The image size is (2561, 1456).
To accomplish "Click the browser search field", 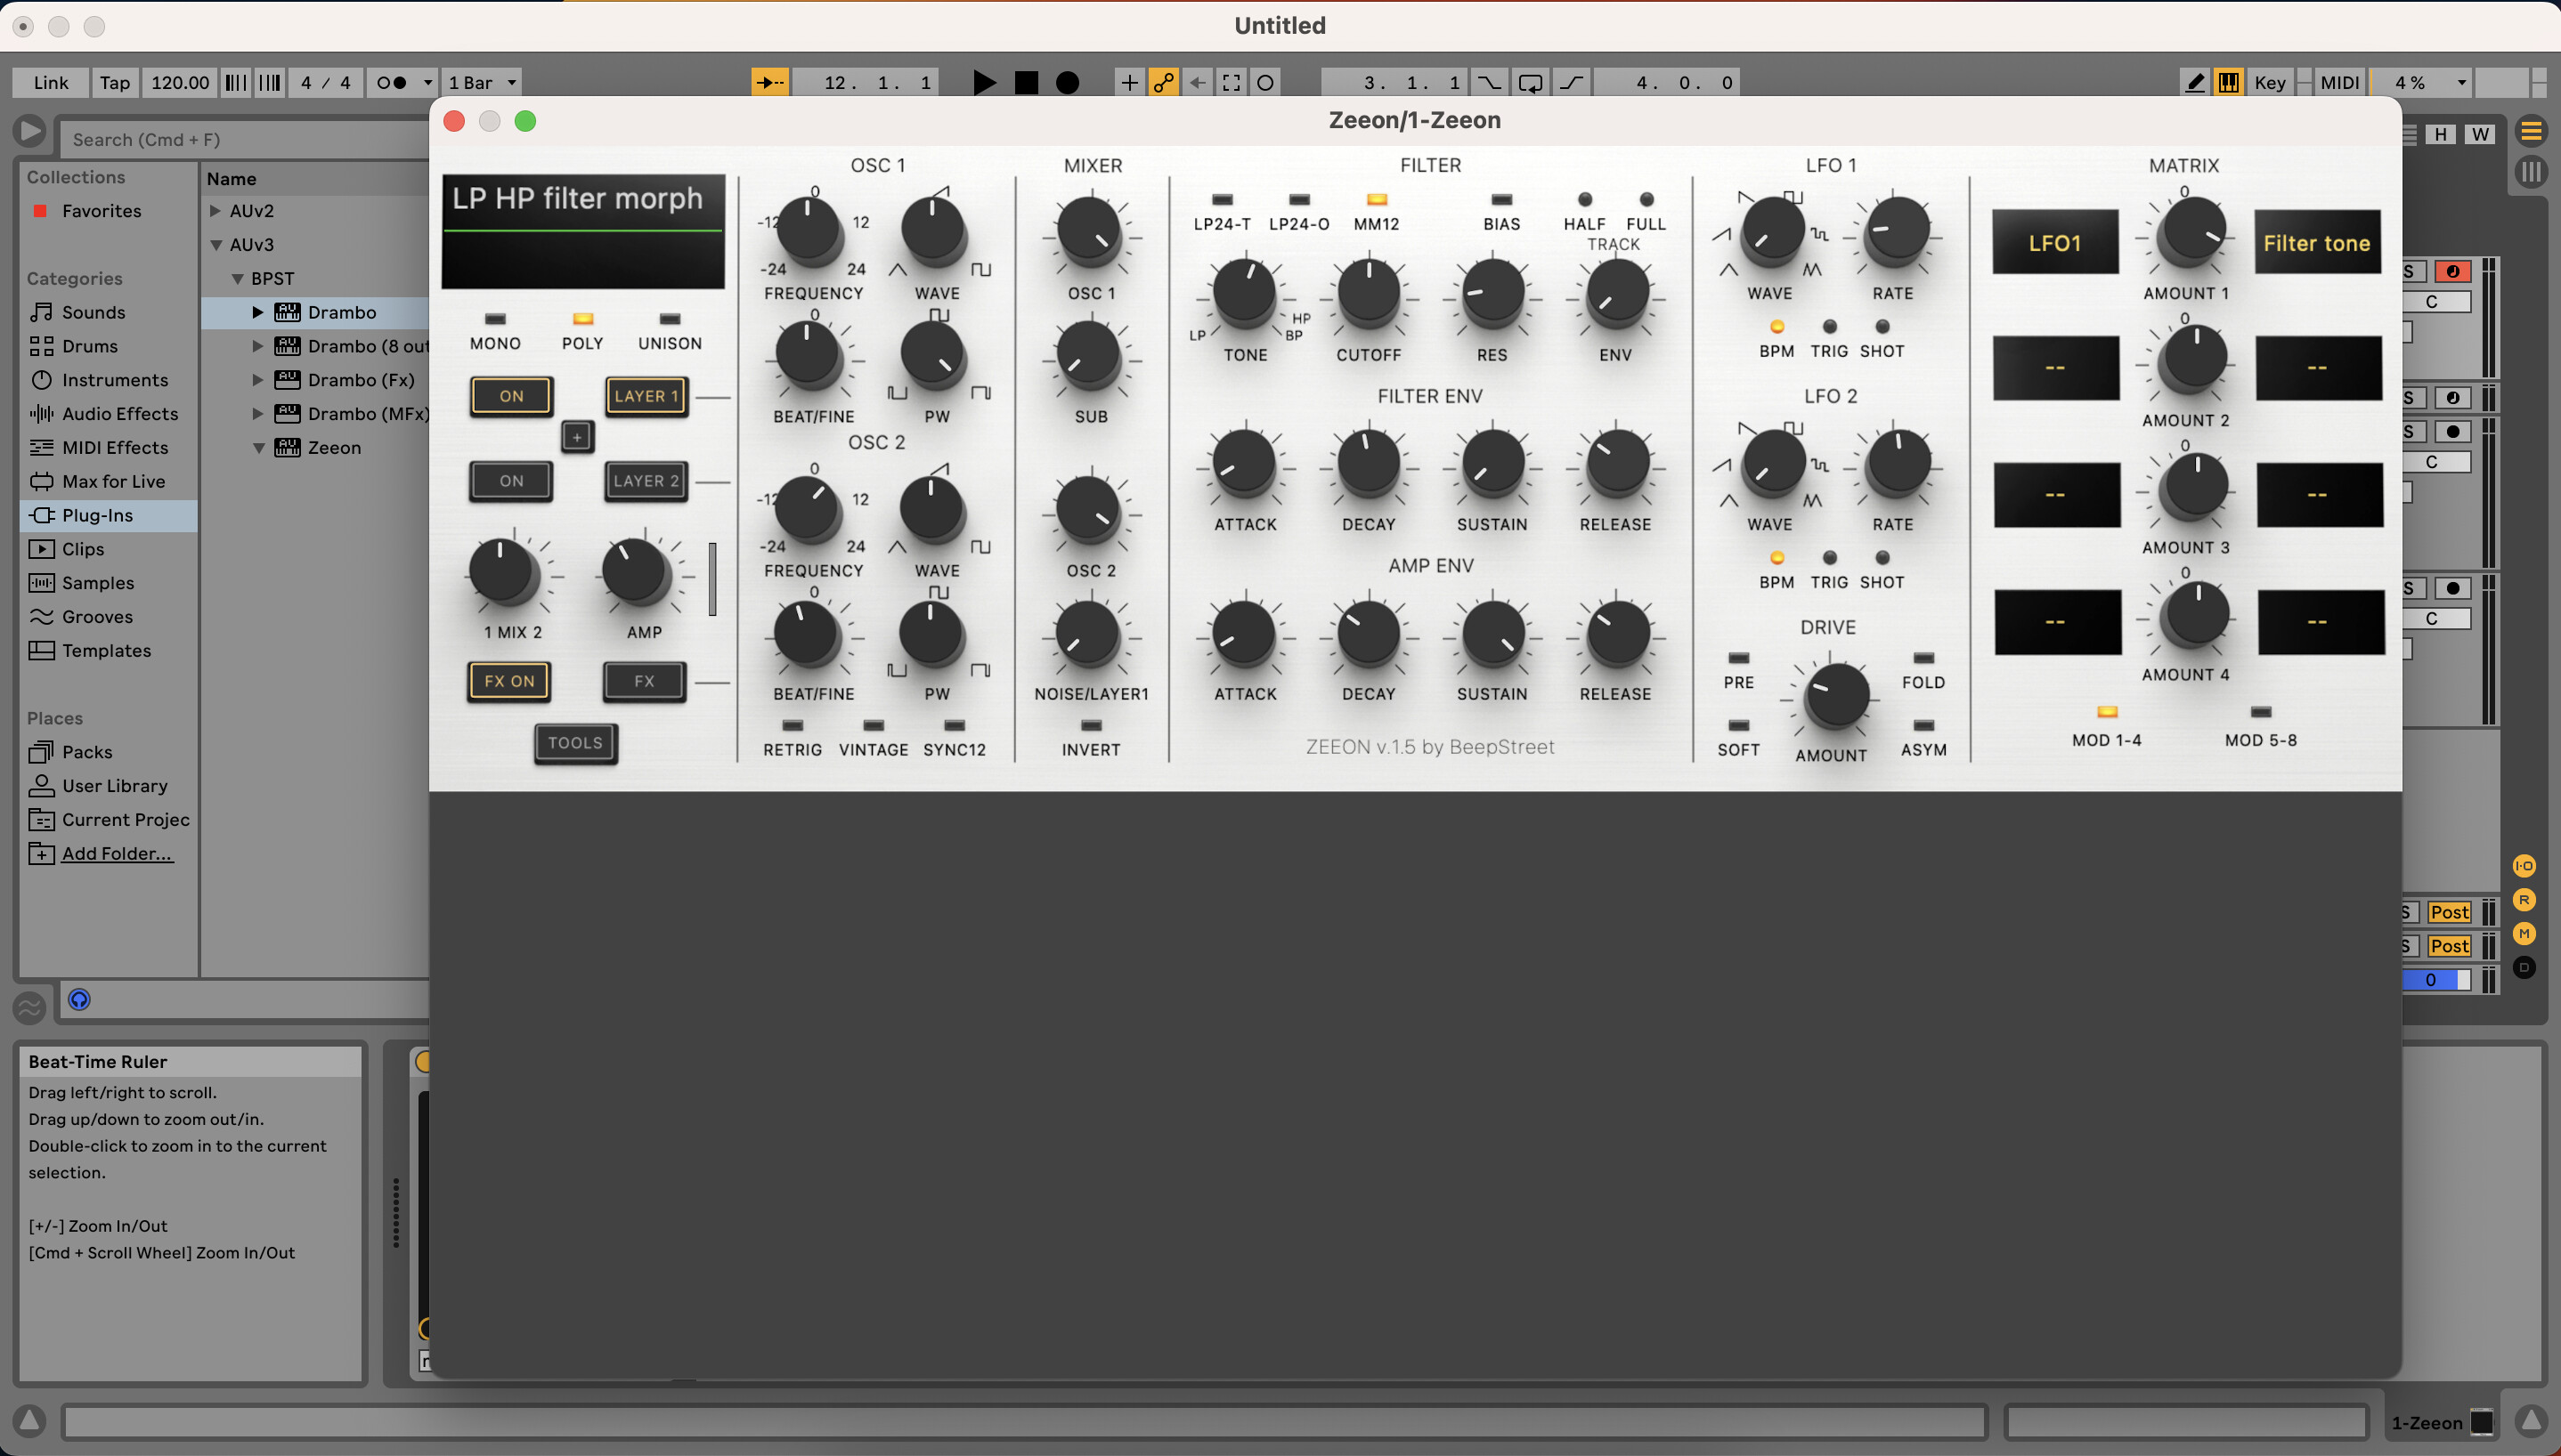I will [x=244, y=140].
